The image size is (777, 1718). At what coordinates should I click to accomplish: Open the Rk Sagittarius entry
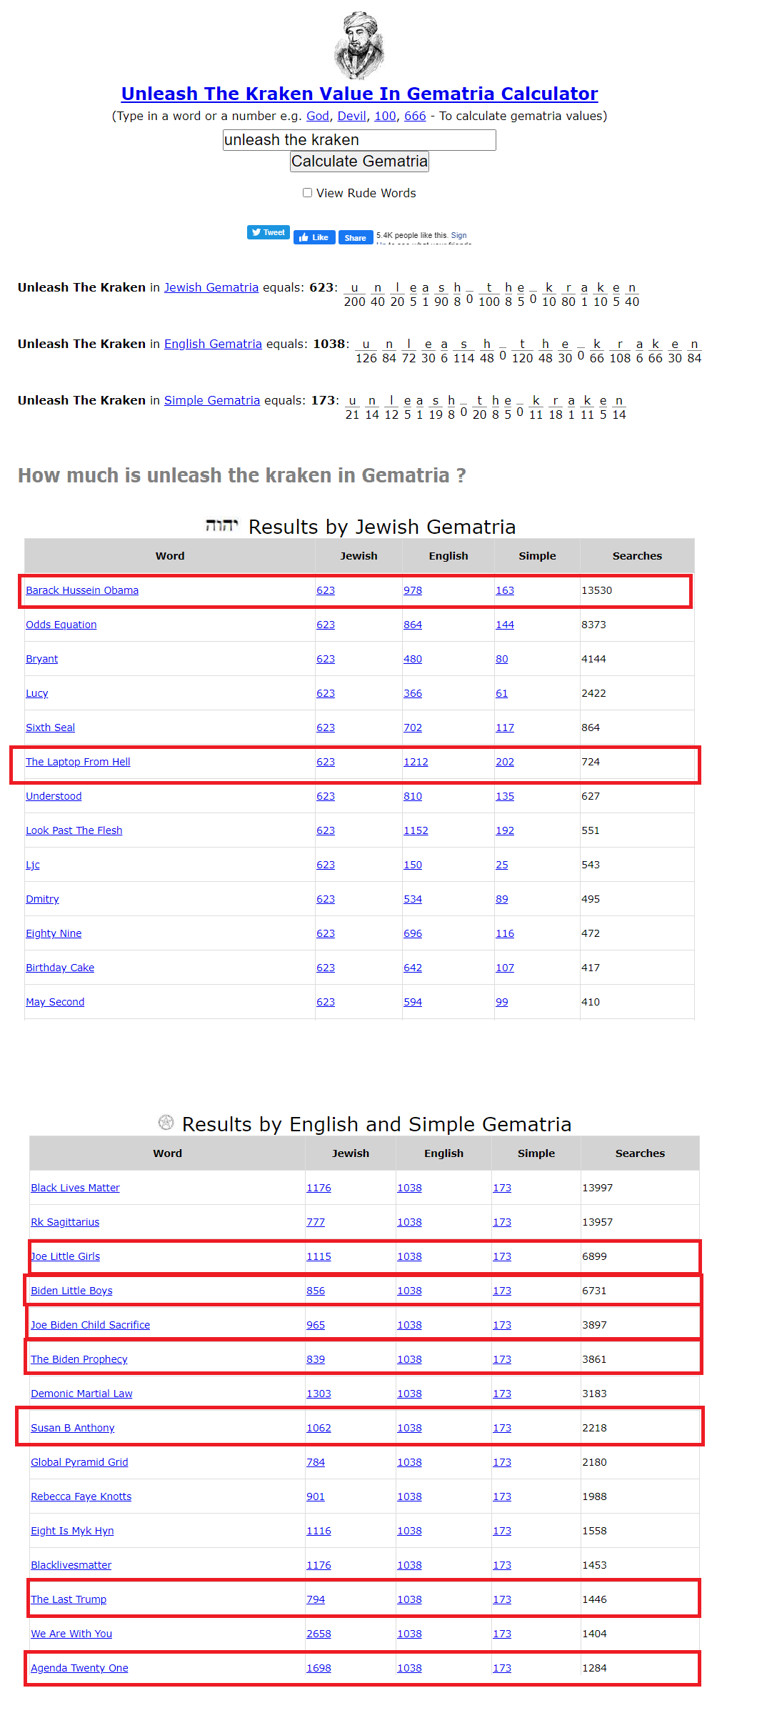pos(65,1222)
